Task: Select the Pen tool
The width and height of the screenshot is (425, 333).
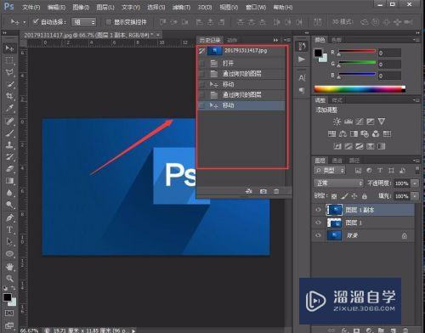Action: pyautogui.click(x=9, y=217)
